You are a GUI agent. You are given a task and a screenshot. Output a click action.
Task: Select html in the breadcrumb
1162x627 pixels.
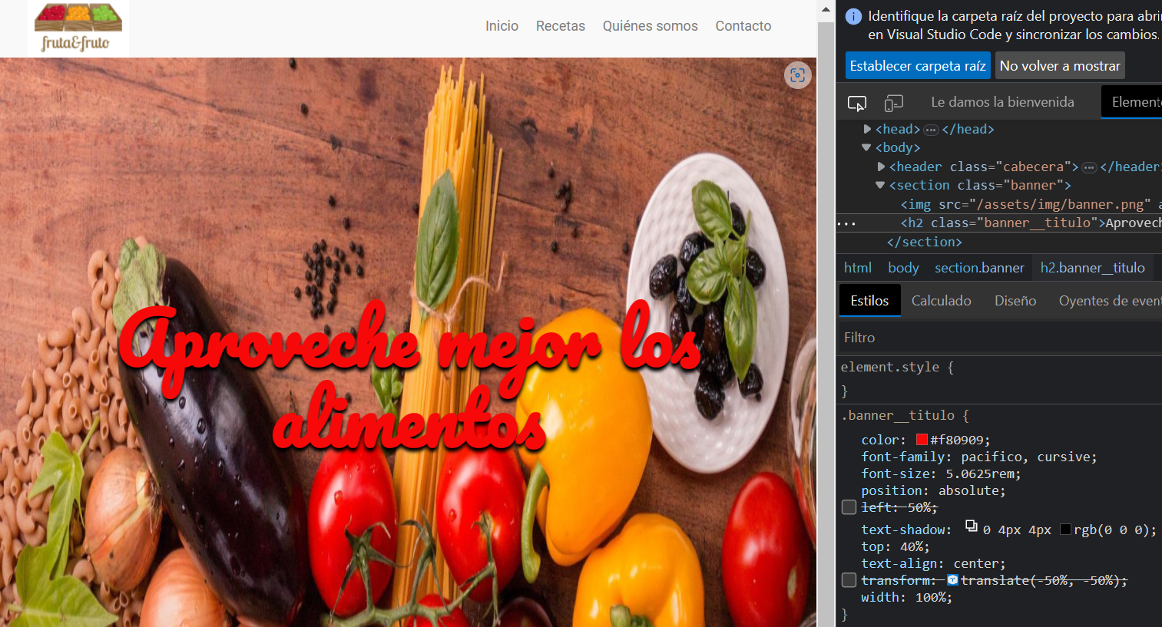coord(858,268)
